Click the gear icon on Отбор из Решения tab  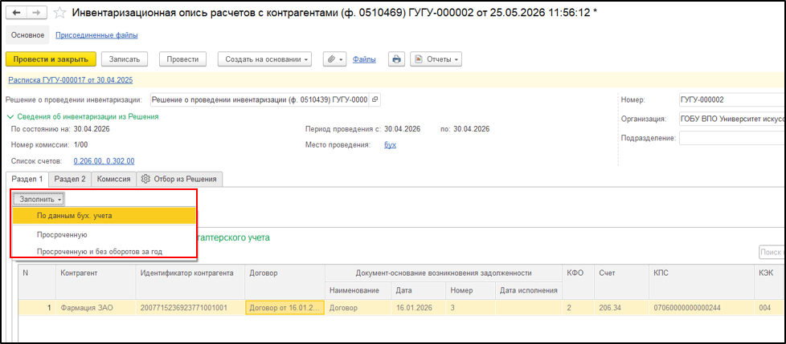[145, 179]
